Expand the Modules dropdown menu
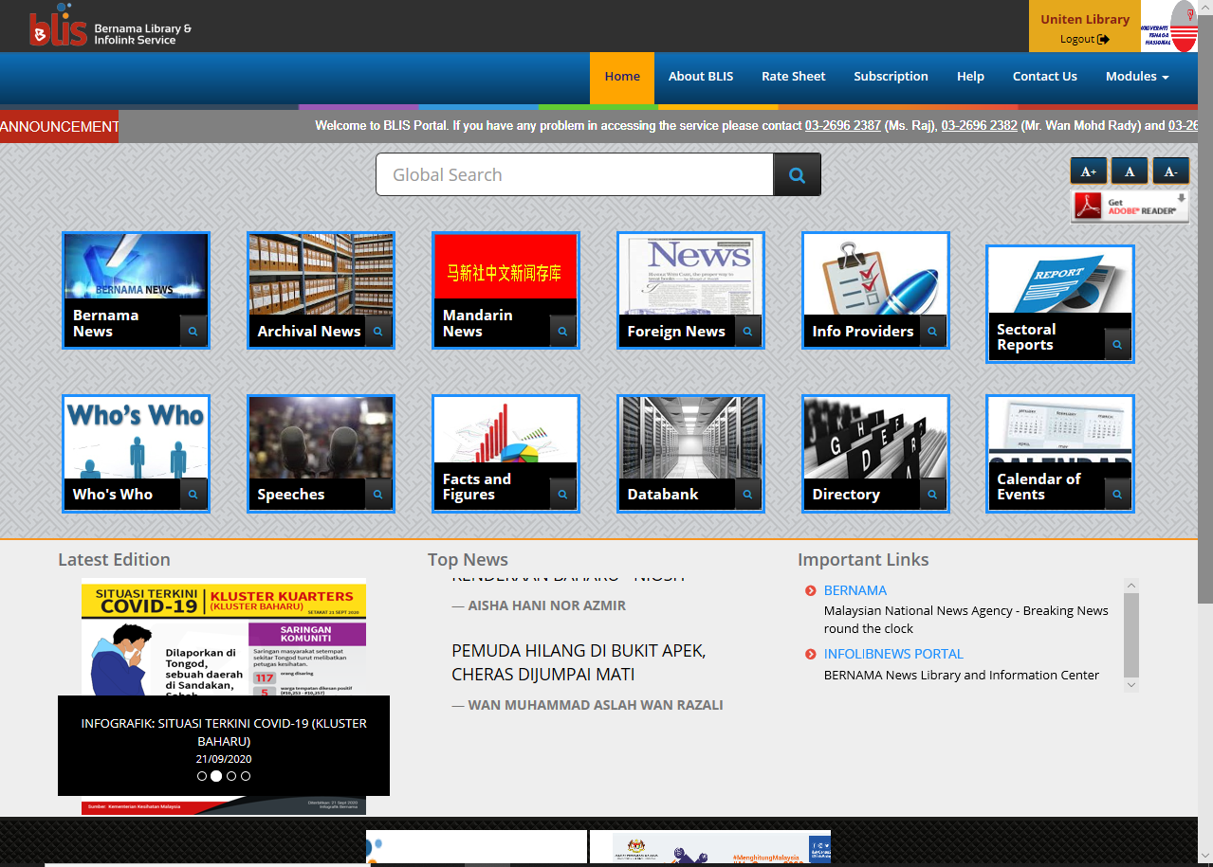Image resolution: width=1213 pixels, height=867 pixels. coord(1137,77)
